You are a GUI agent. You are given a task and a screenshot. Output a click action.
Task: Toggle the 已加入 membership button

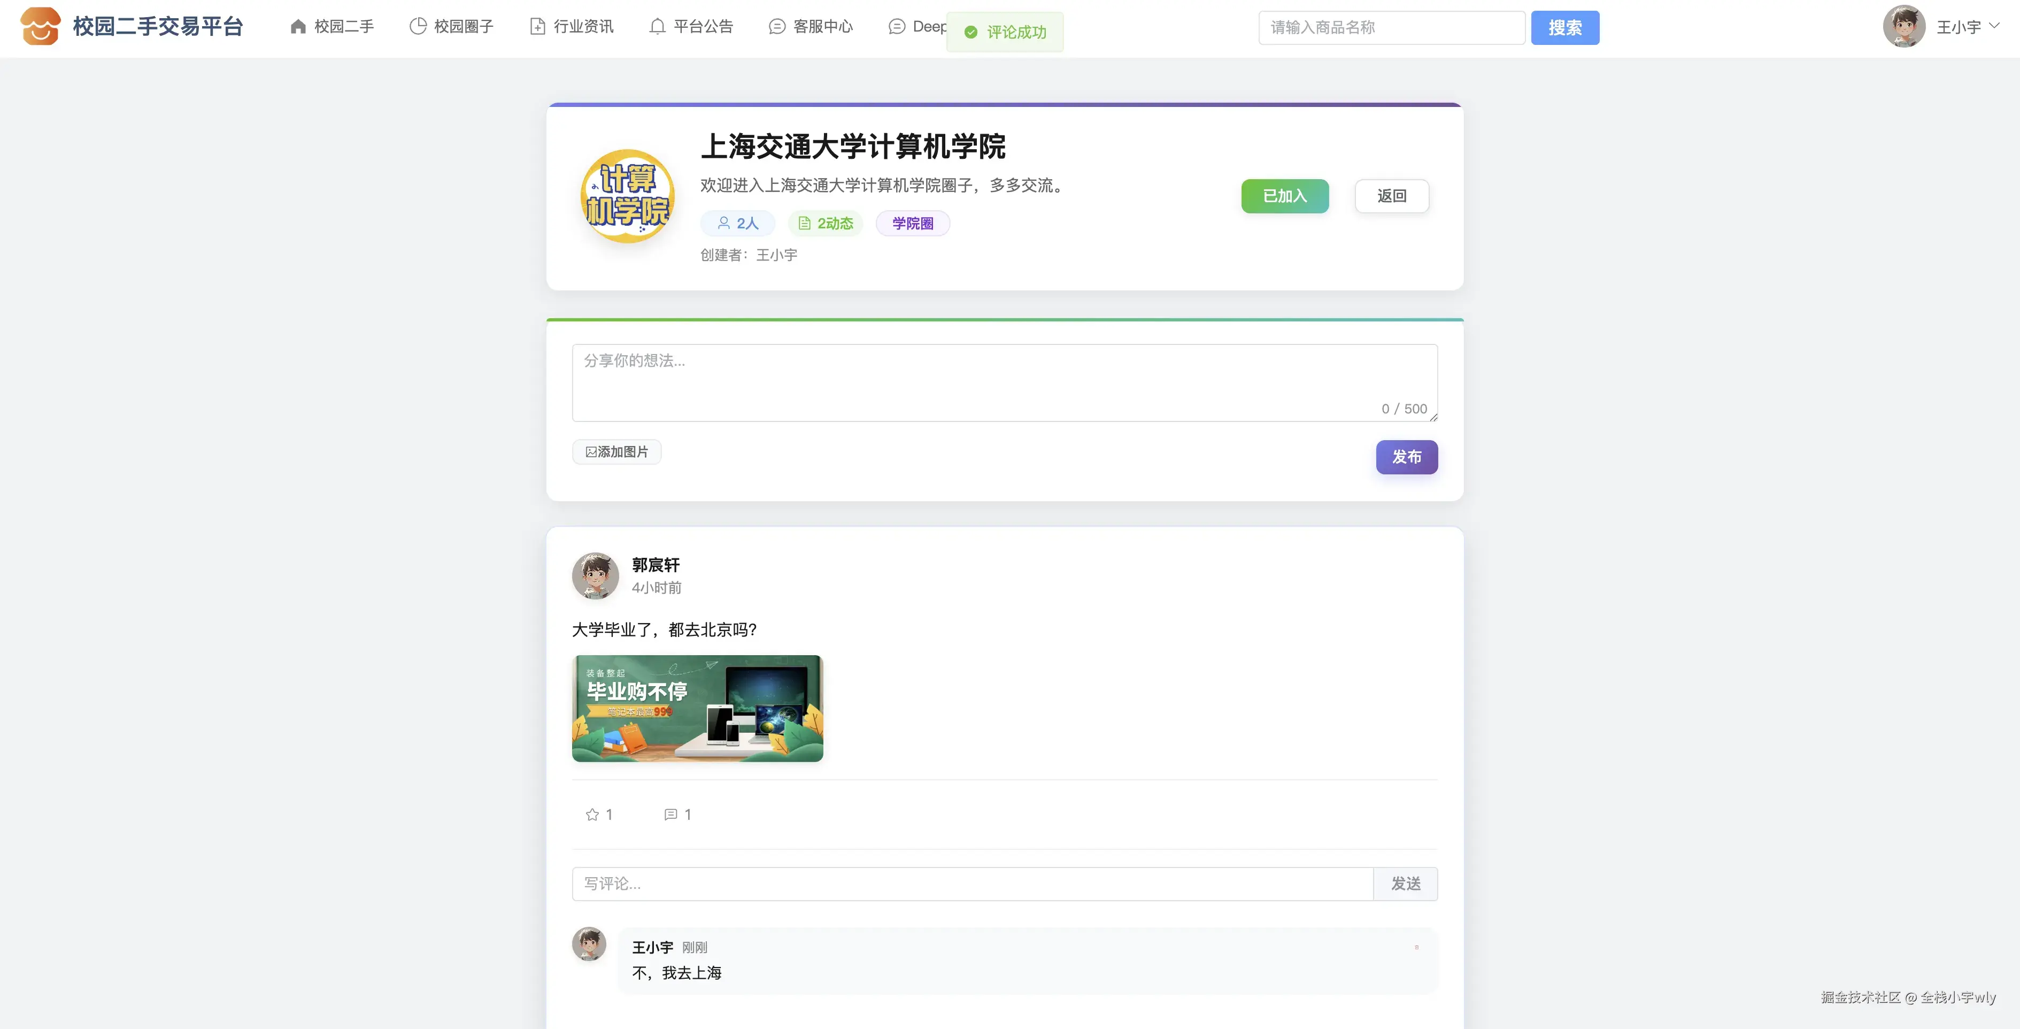click(1284, 196)
